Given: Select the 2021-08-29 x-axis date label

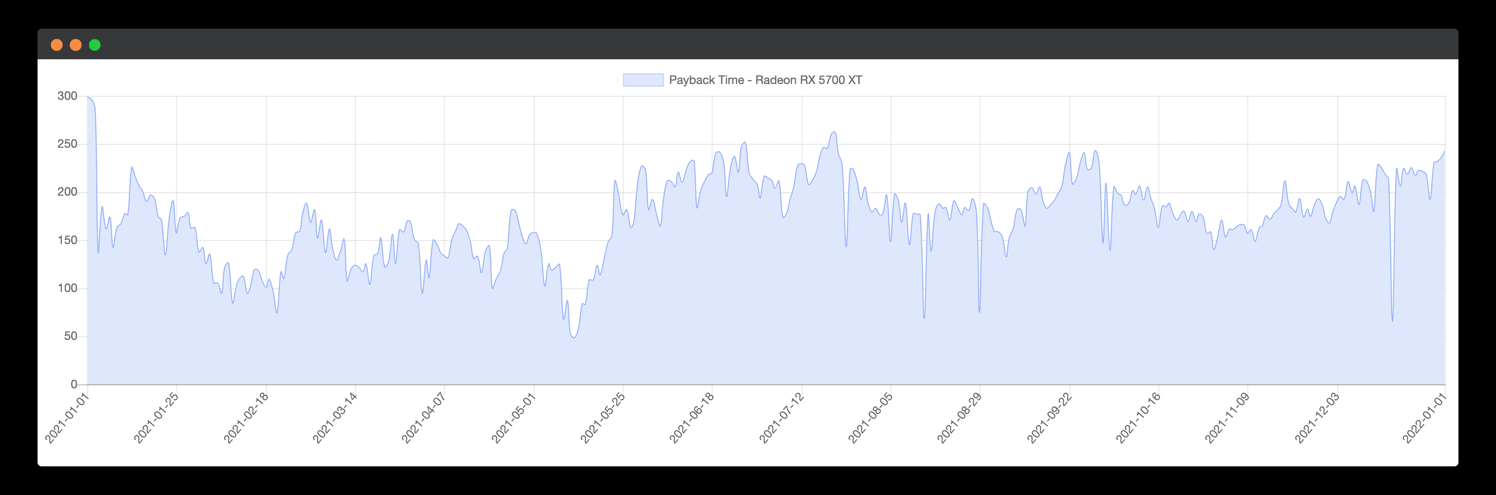Looking at the screenshot, I should pos(959,418).
